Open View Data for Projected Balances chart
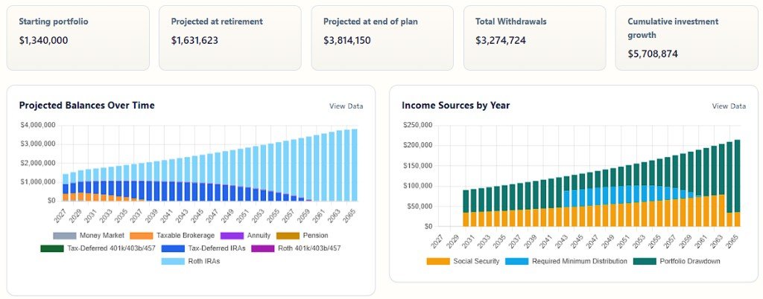Image resolution: width=763 pixels, height=299 pixels. [x=346, y=106]
